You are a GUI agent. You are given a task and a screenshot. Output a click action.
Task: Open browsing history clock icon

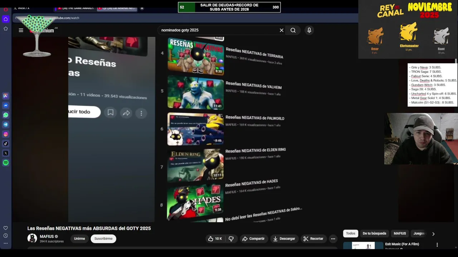[6, 236]
